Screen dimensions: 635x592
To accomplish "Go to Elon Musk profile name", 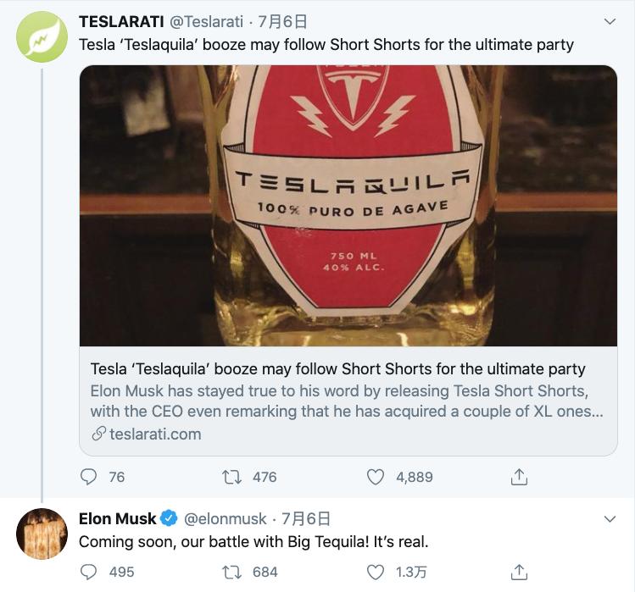I will pos(118,518).
